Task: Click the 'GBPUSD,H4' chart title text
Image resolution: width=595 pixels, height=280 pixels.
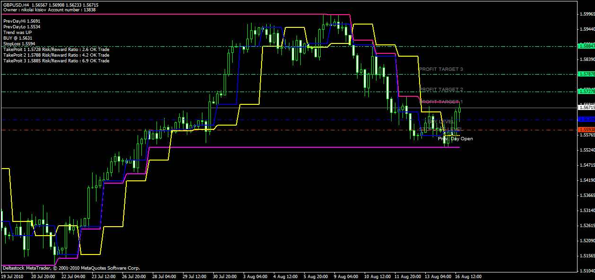Action: pos(16,5)
